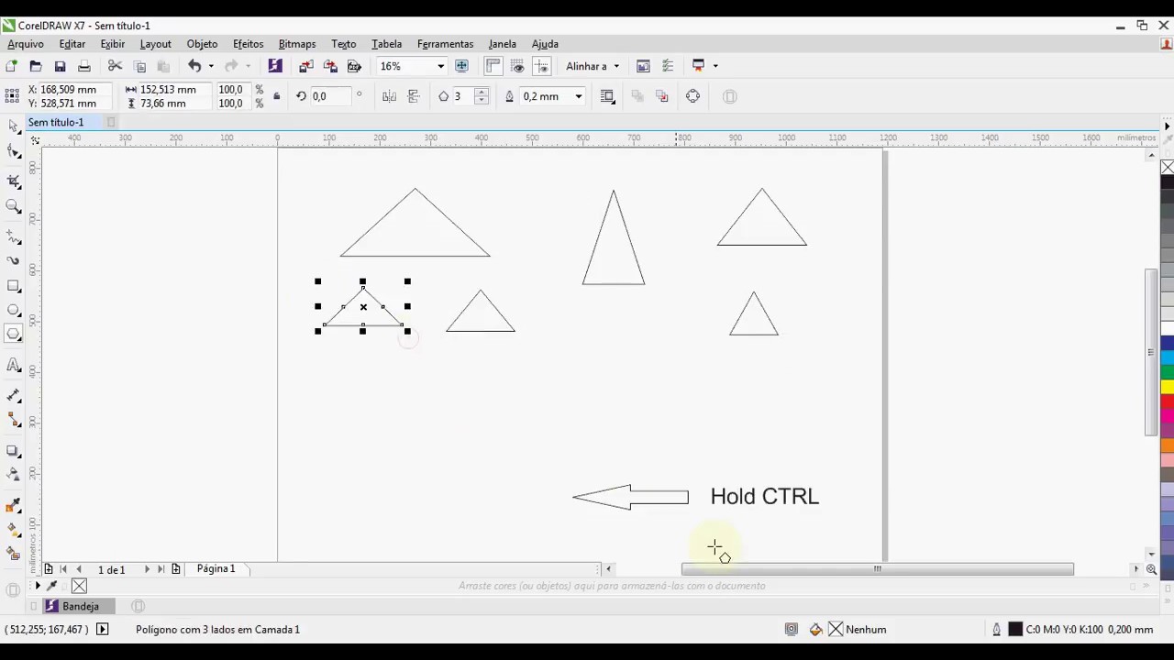Select the Drop Shadow tool
This screenshot has width=1174, height=660.
(x=14, y=451)
